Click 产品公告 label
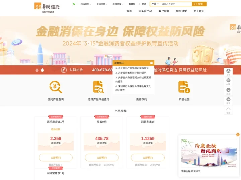241x180 pixels. (x=184, y=99)
